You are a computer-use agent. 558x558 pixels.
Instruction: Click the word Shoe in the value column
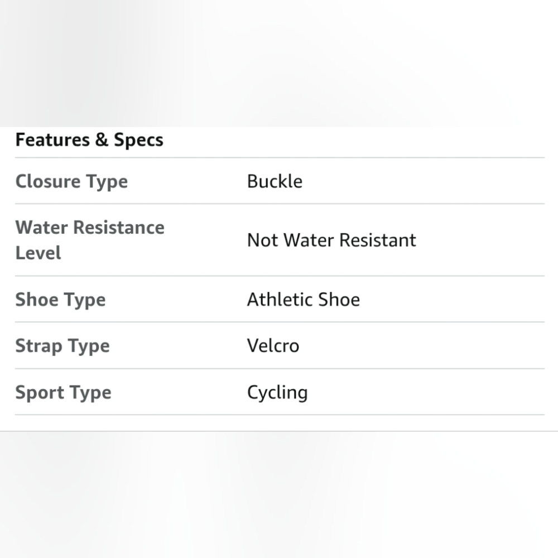339,300
